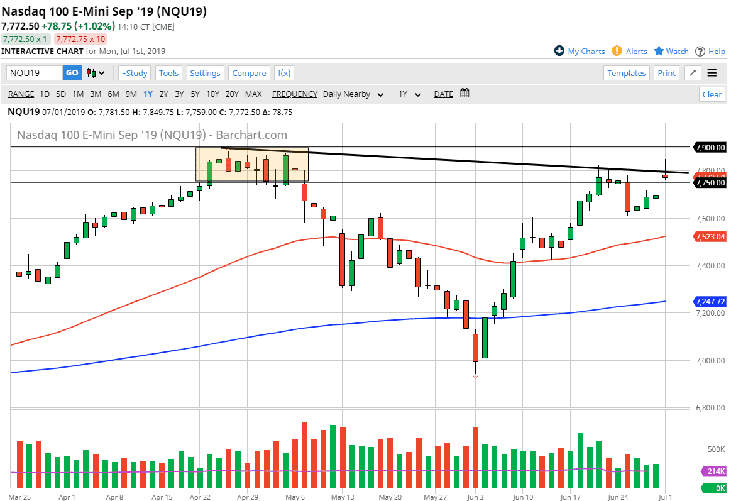This screenshot has width=731, height=501.
Task: Open the Settings menu
Action: 205,73
